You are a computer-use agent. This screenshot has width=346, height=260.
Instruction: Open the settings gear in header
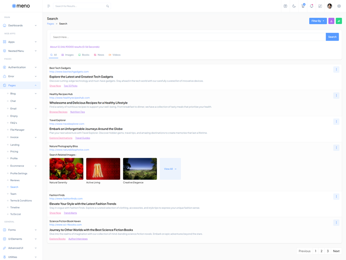pos(339,6)
